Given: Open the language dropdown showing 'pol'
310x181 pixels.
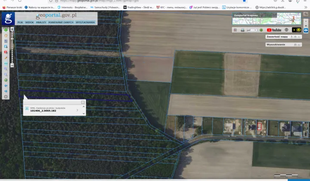Looking at the screenshot, I should tap(252, 30).
